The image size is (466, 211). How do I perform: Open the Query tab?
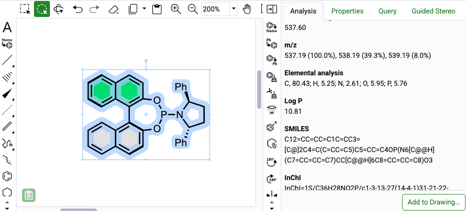387,11
